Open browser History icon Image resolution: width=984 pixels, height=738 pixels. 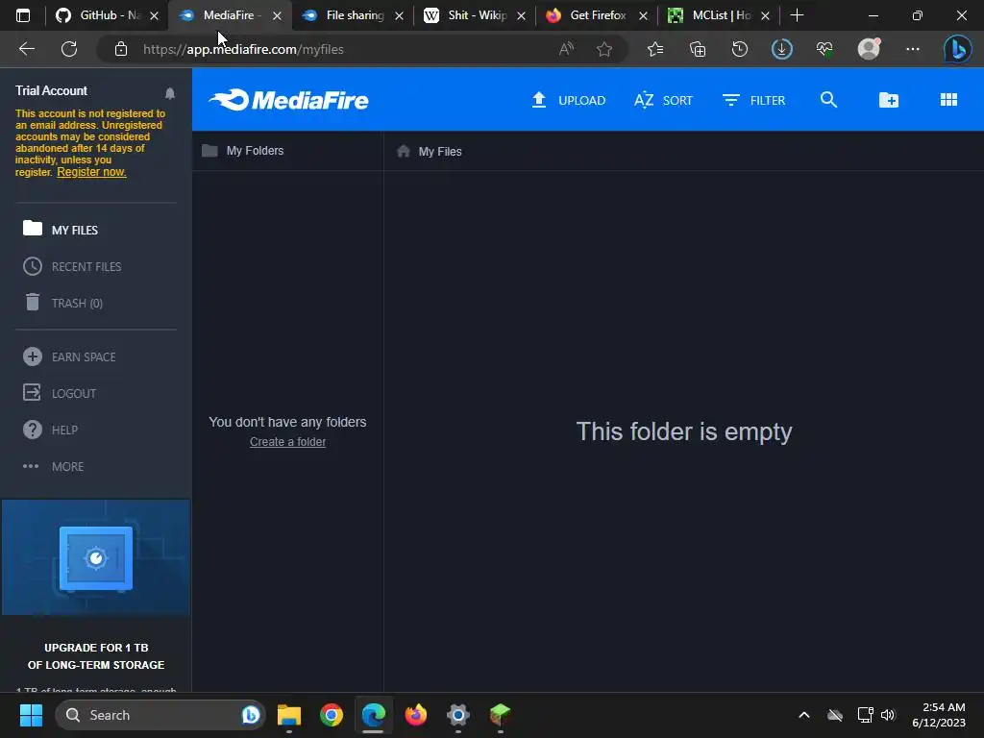point(740,49)
